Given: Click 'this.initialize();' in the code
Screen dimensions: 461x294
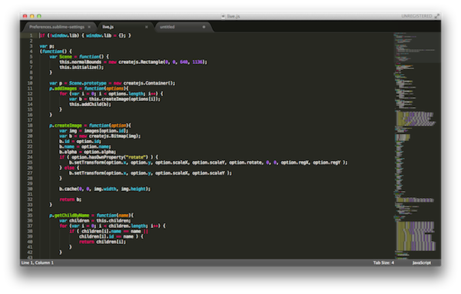Looking at the screenshot, I should (x=81, y=67).
